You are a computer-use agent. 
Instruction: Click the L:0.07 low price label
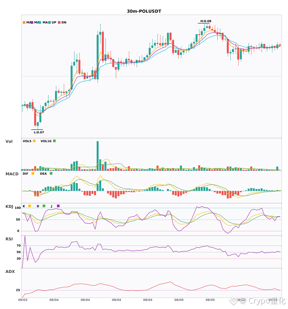39,132
